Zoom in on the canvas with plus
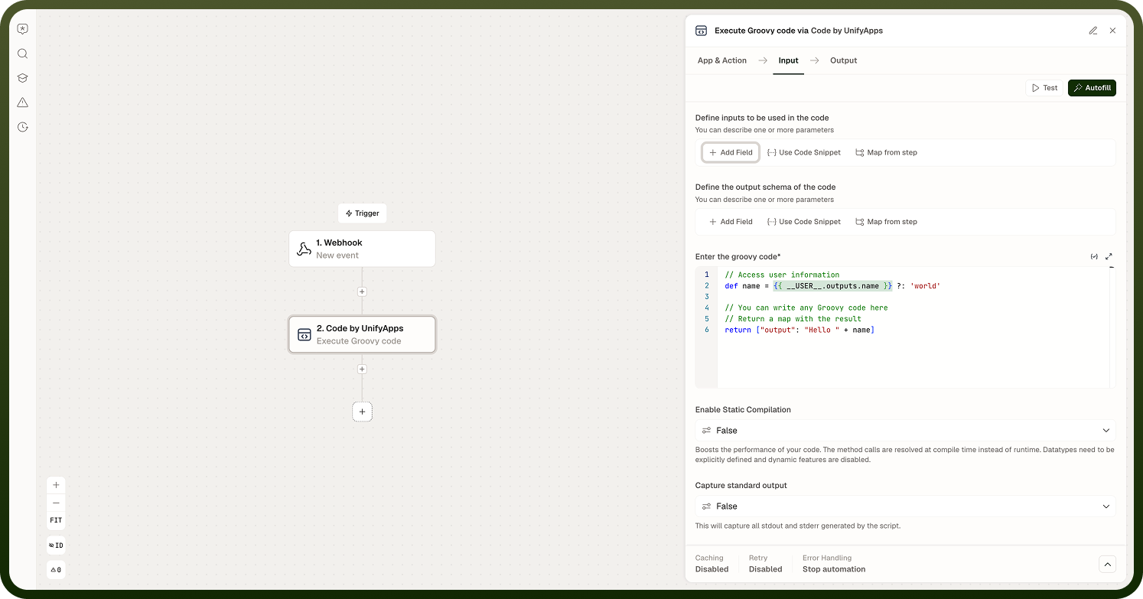Image resolution: width=1143 pixels, height=599 pixels. (x=56, y=485)
